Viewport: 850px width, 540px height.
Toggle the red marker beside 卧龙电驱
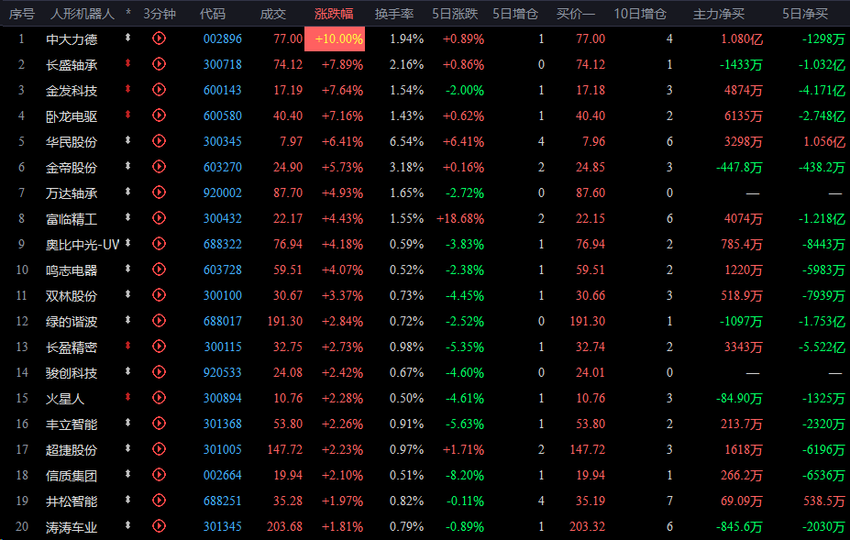pos(128,116)
